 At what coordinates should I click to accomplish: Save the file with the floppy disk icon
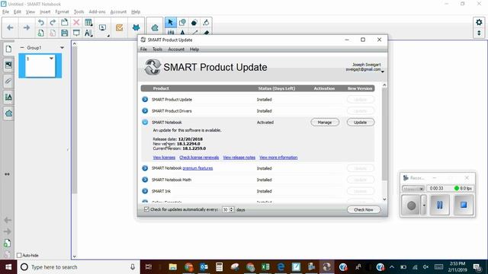[x=64, y=33]
